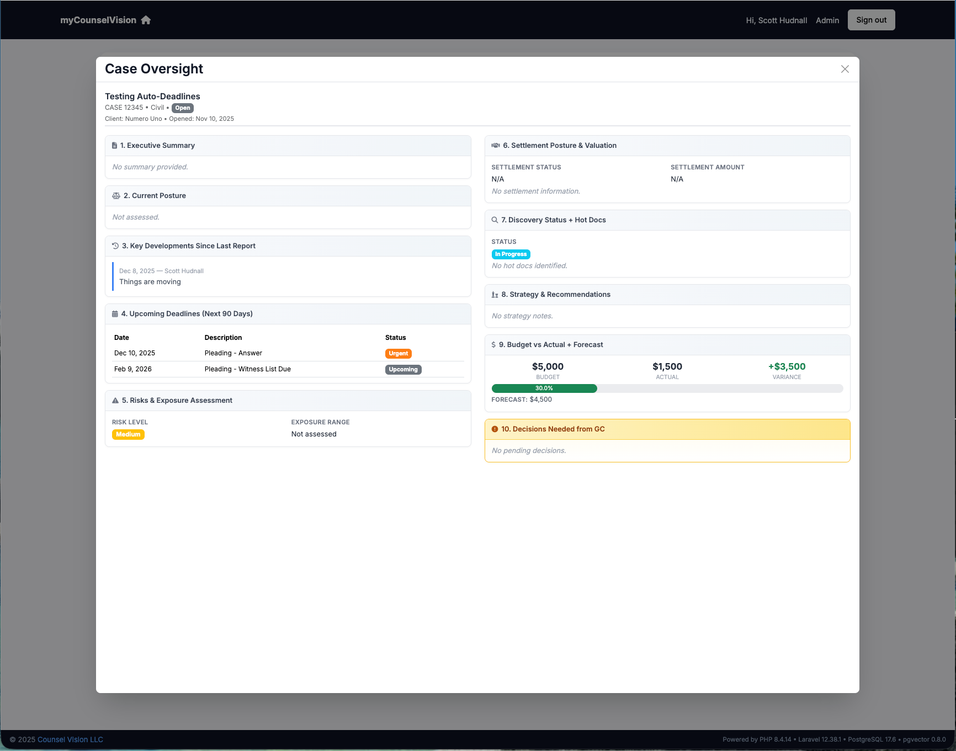Open the Admin menu item
Screen dimensions: 956x751
tap(827, 20)
